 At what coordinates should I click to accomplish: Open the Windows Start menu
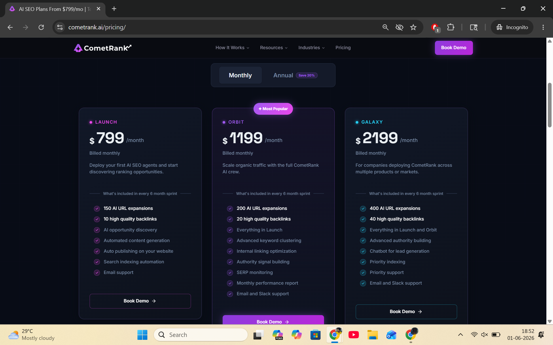[142, 335]
